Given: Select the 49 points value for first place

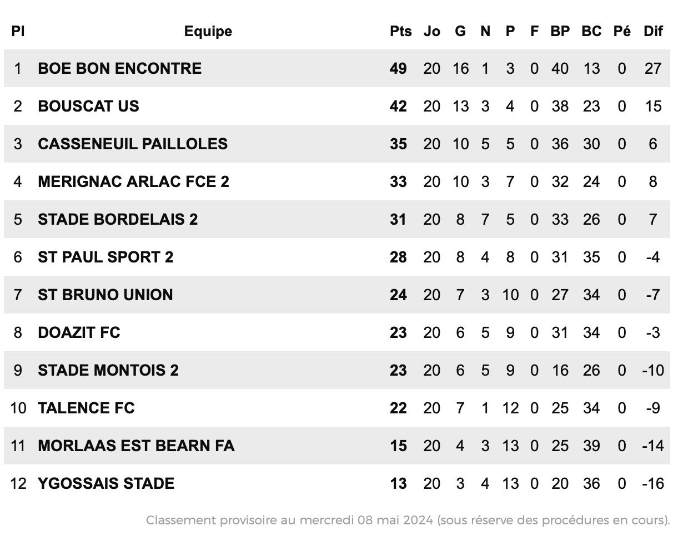Looking at the screenshot, I should click(x=398, y=68).
